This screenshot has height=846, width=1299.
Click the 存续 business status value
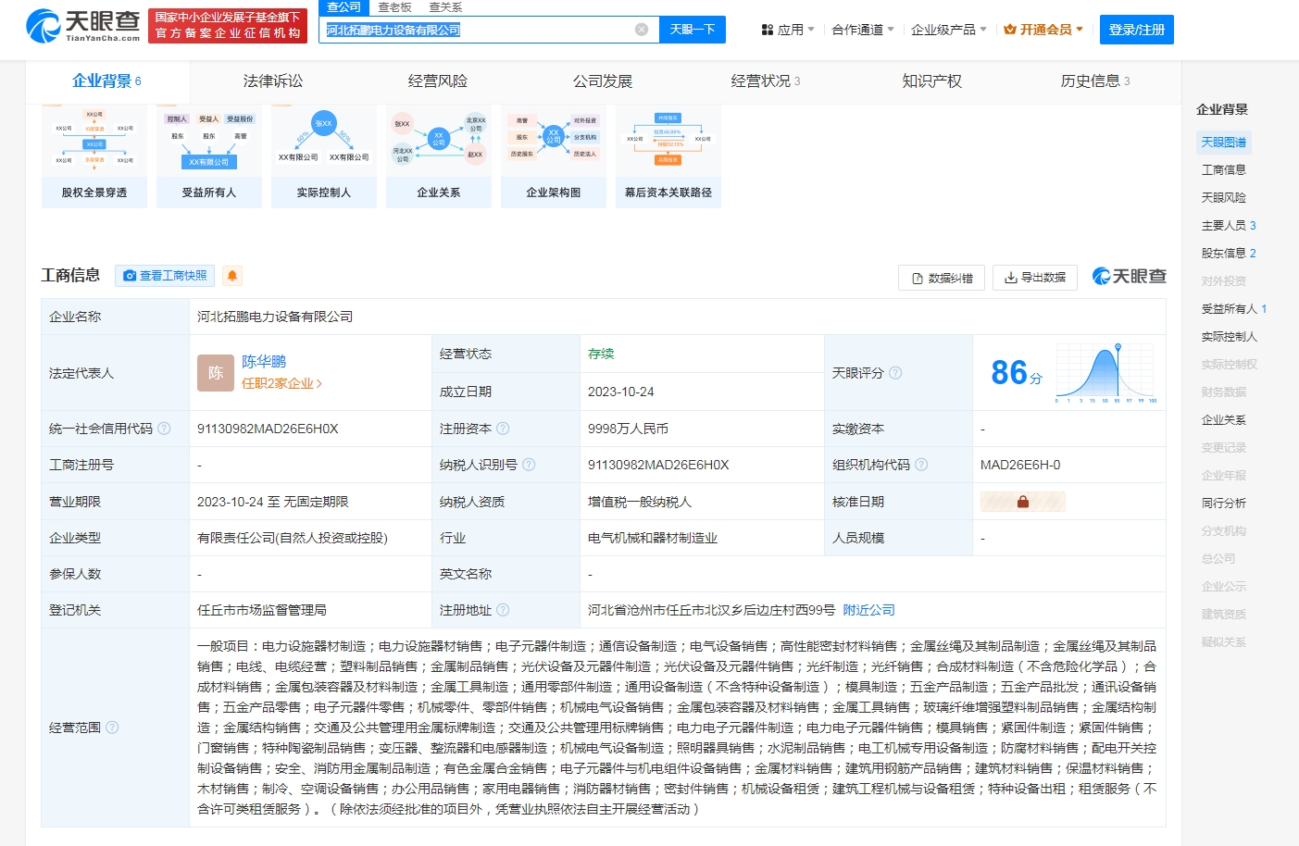coord(601,354)
